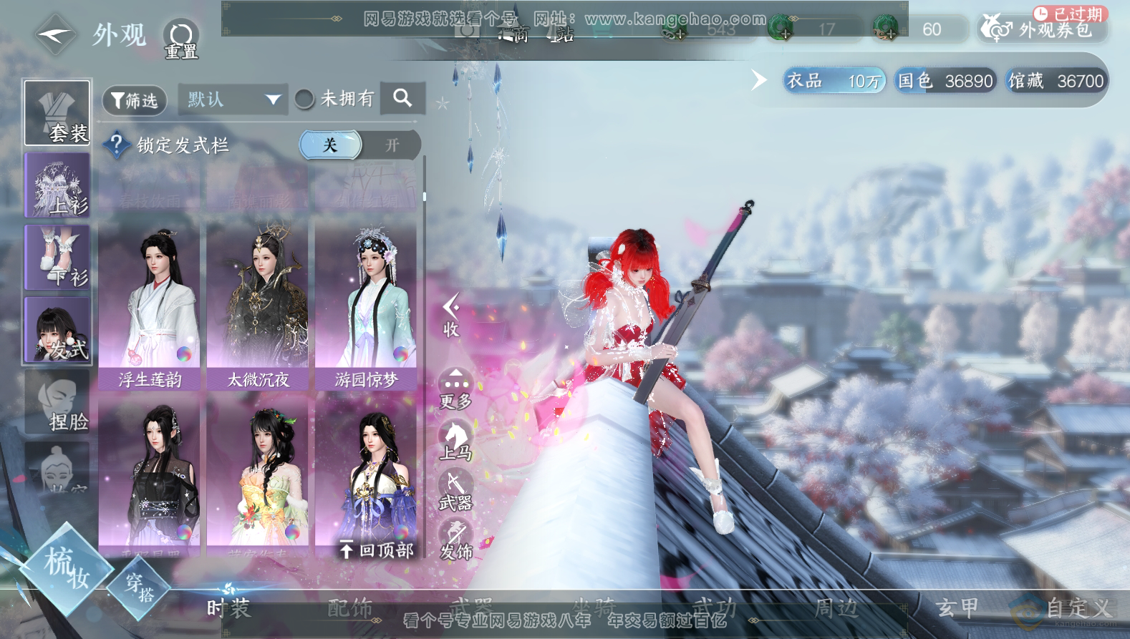Switch to the 时装 fashion tab
This screenshot has width=1130, height=639.
tap(228, 608)
